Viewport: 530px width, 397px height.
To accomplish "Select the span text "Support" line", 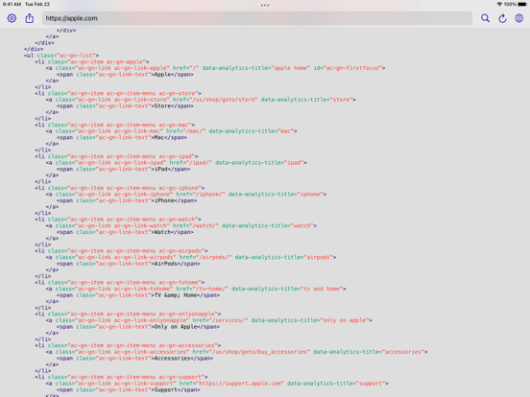I will (x=129, y=390).
